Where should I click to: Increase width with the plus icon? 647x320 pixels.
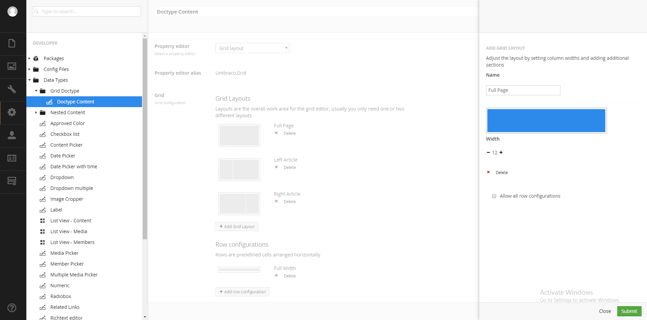click(501, 153)
